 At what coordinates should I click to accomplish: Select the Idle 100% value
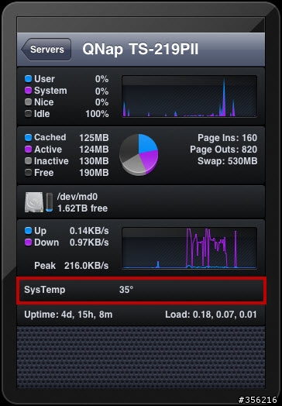97,114
